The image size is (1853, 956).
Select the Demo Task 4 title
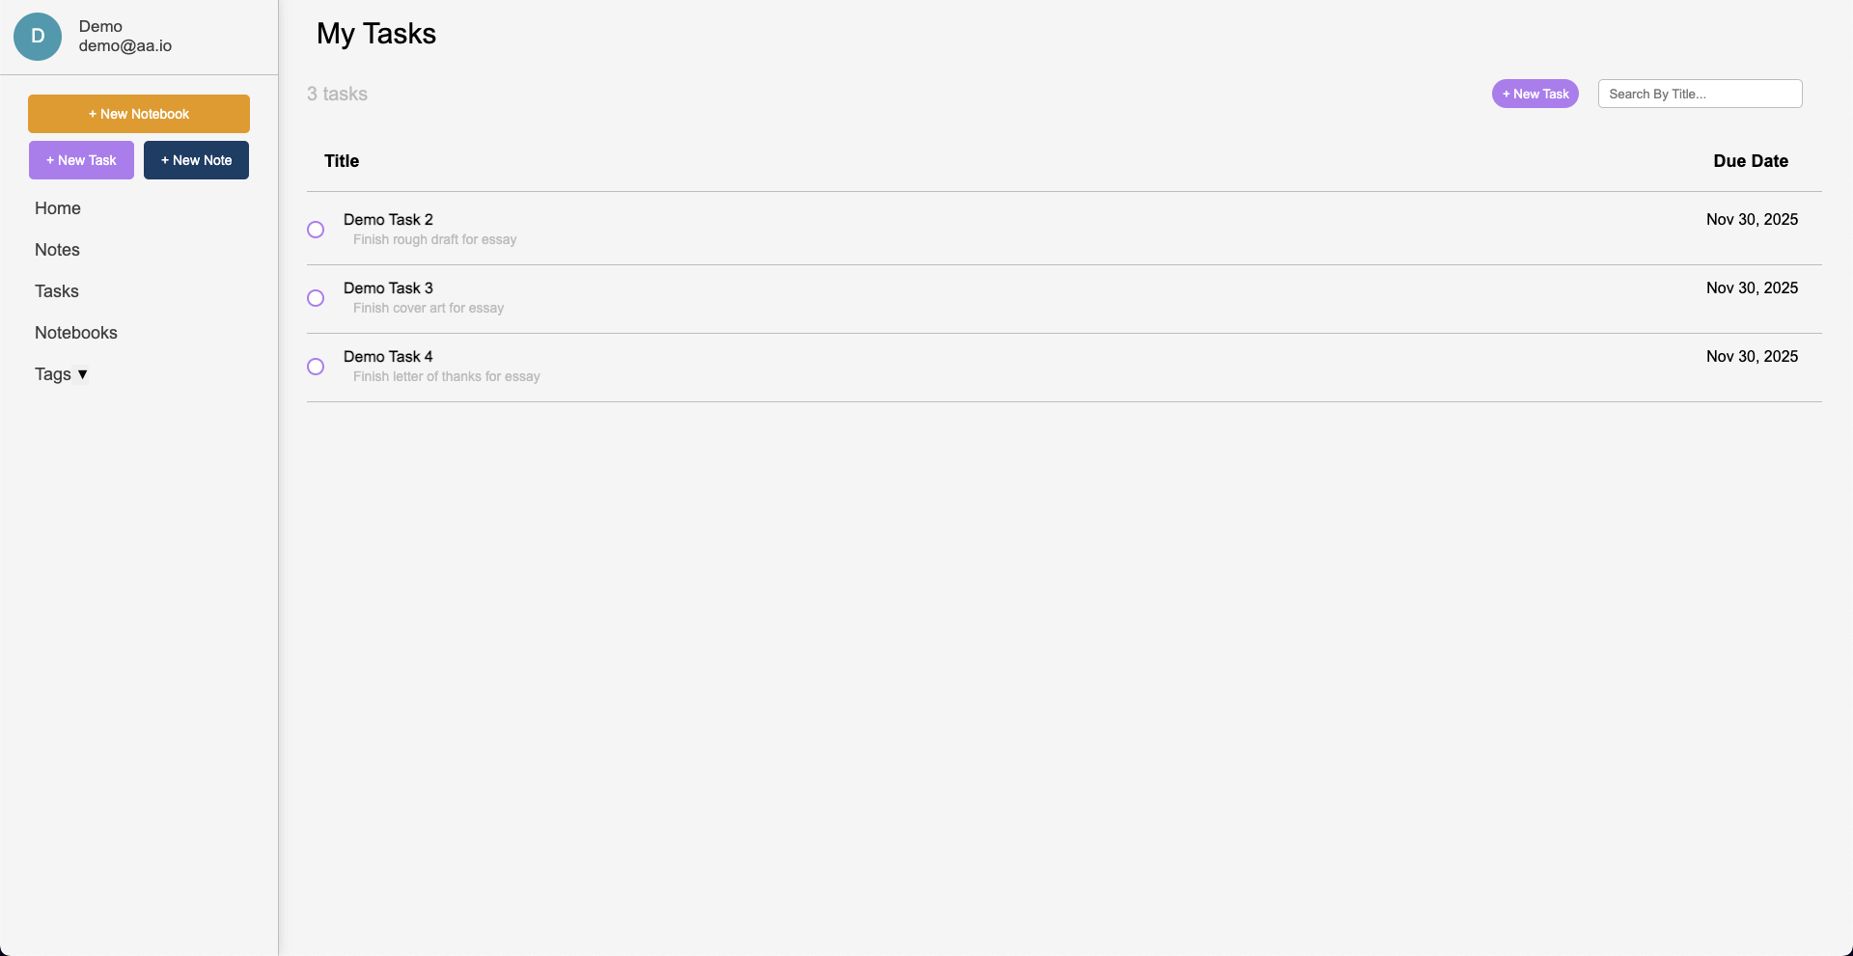[388, 357]
